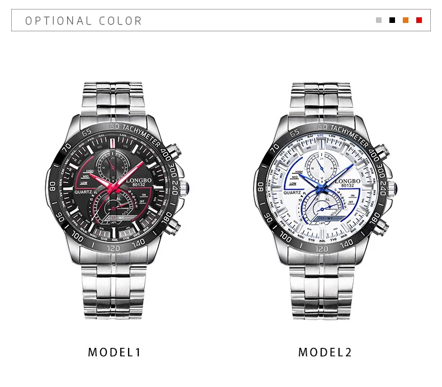
Task: Click the LONGBO logo on white dial
Action: coord(347,181)
